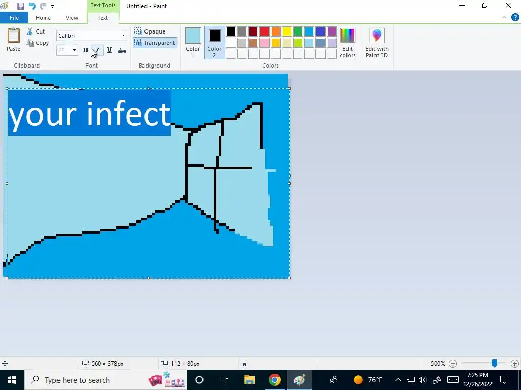Click the Paint taskbar icon
Image resolution: width=521 pixels, height=390 pixels.
[299, 380]
